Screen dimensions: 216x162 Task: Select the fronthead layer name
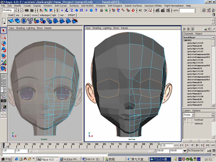click(x=199, y=120)
